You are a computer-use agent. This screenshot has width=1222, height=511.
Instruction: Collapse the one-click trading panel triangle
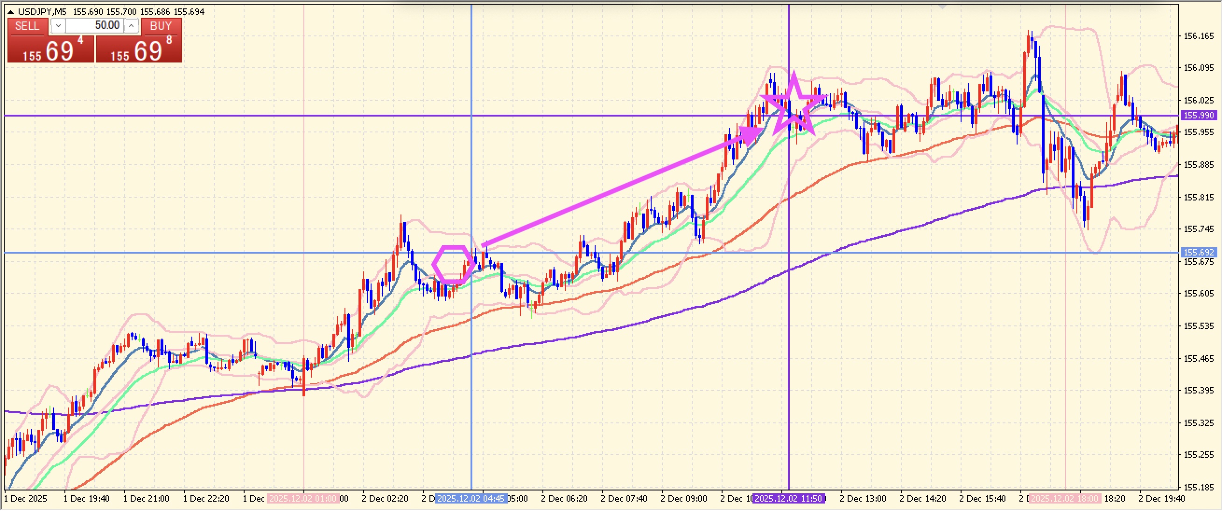coord(10,12)
